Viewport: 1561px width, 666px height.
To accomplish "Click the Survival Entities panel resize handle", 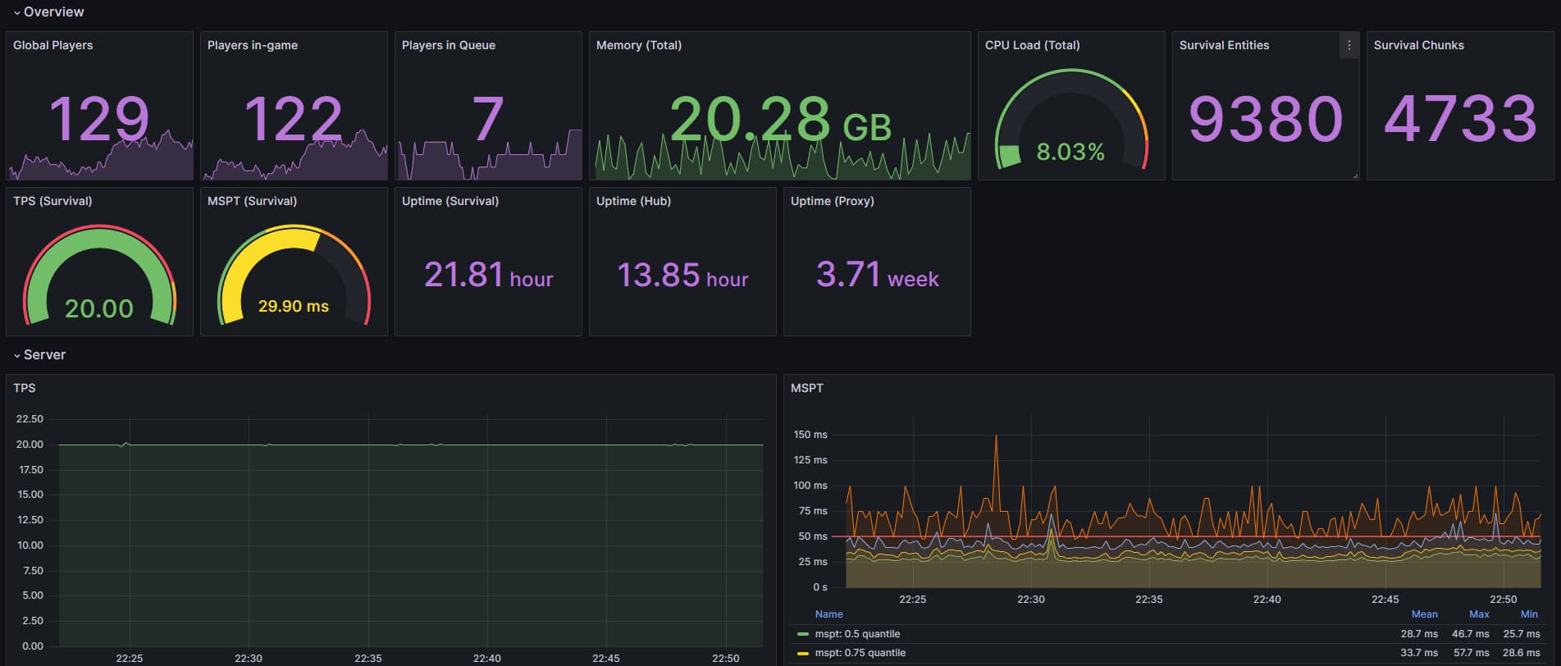I will 1354,176.
